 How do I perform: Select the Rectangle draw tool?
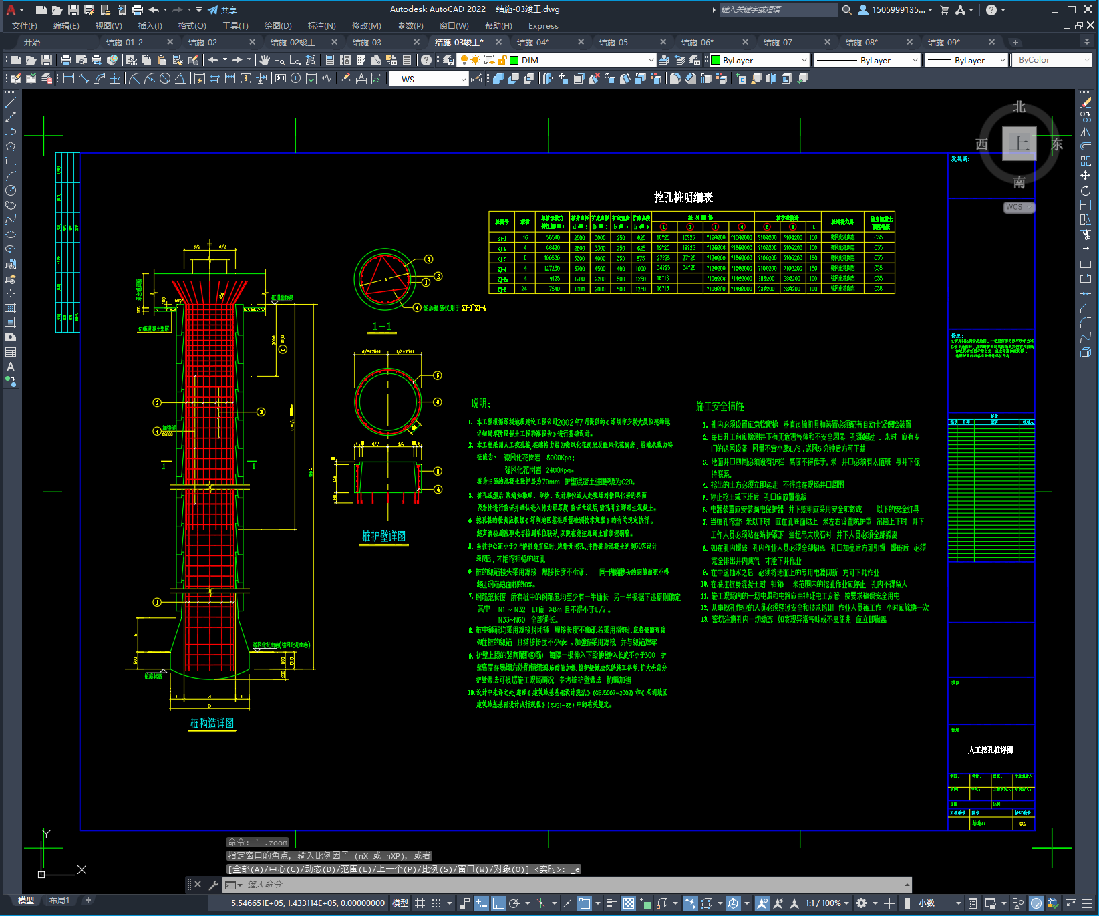coord(11,161)
